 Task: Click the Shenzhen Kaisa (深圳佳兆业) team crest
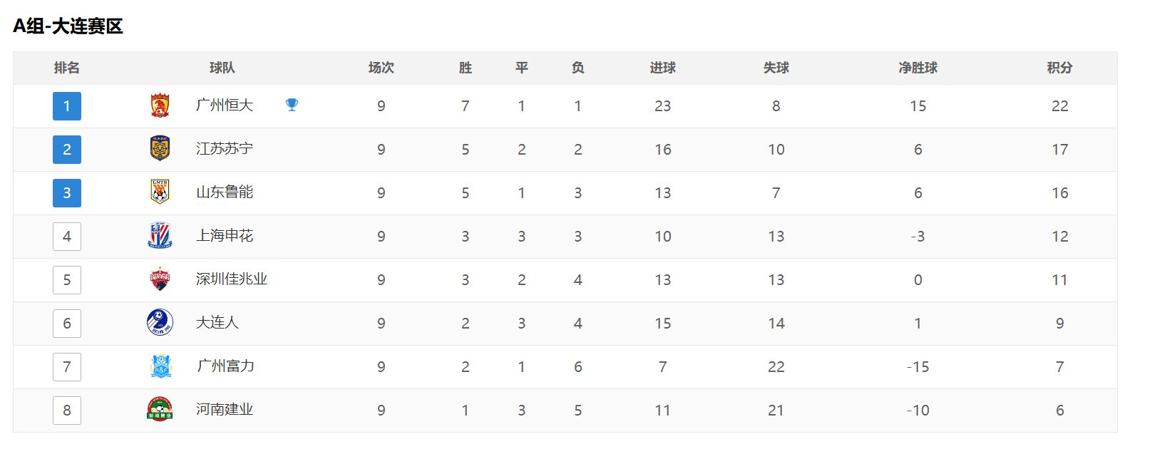pos(160,279)
